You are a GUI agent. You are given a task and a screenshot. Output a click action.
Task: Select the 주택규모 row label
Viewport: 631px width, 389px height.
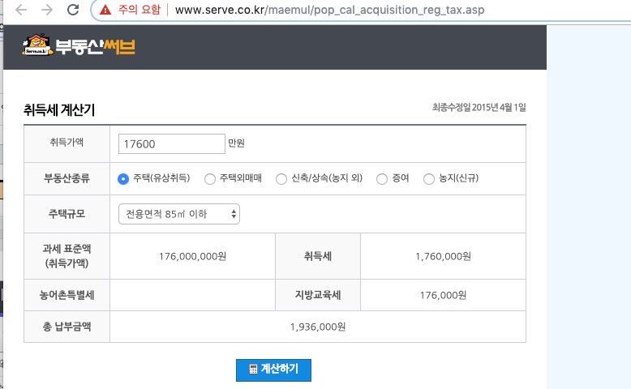click(x=67, y=214)
